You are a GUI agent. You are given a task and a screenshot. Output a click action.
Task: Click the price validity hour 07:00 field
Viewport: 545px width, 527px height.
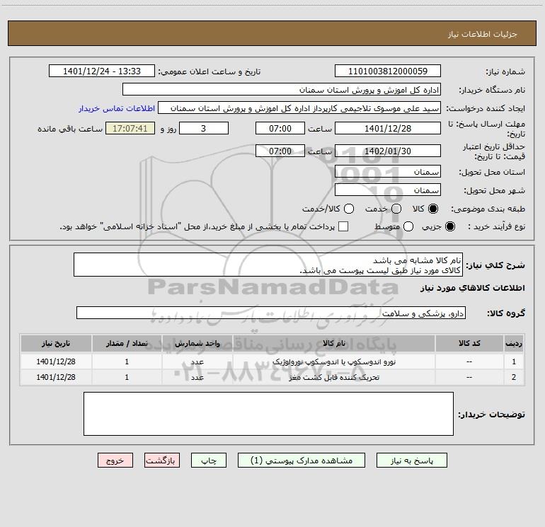tap(280, 151)
